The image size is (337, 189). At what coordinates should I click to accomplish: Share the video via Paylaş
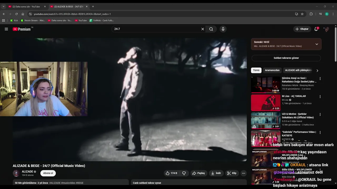click(x=199, y=173)
